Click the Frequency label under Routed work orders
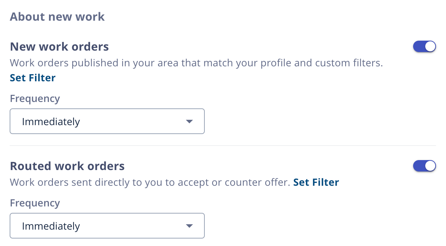Viewport: 446px width, 246px height. click(35, 203)
